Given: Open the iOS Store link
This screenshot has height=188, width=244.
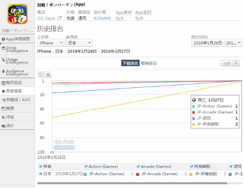Looking at the screenshot, I should pyautogui.click(x=46, y=19).
